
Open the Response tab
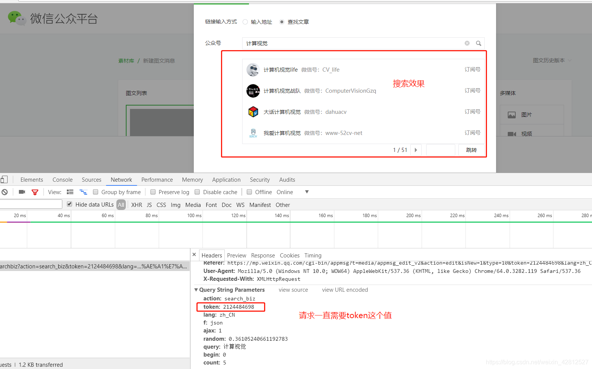[263, 255]
